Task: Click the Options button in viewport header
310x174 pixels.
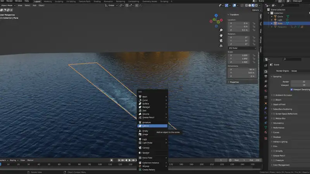Action: [x=255, y=10]
